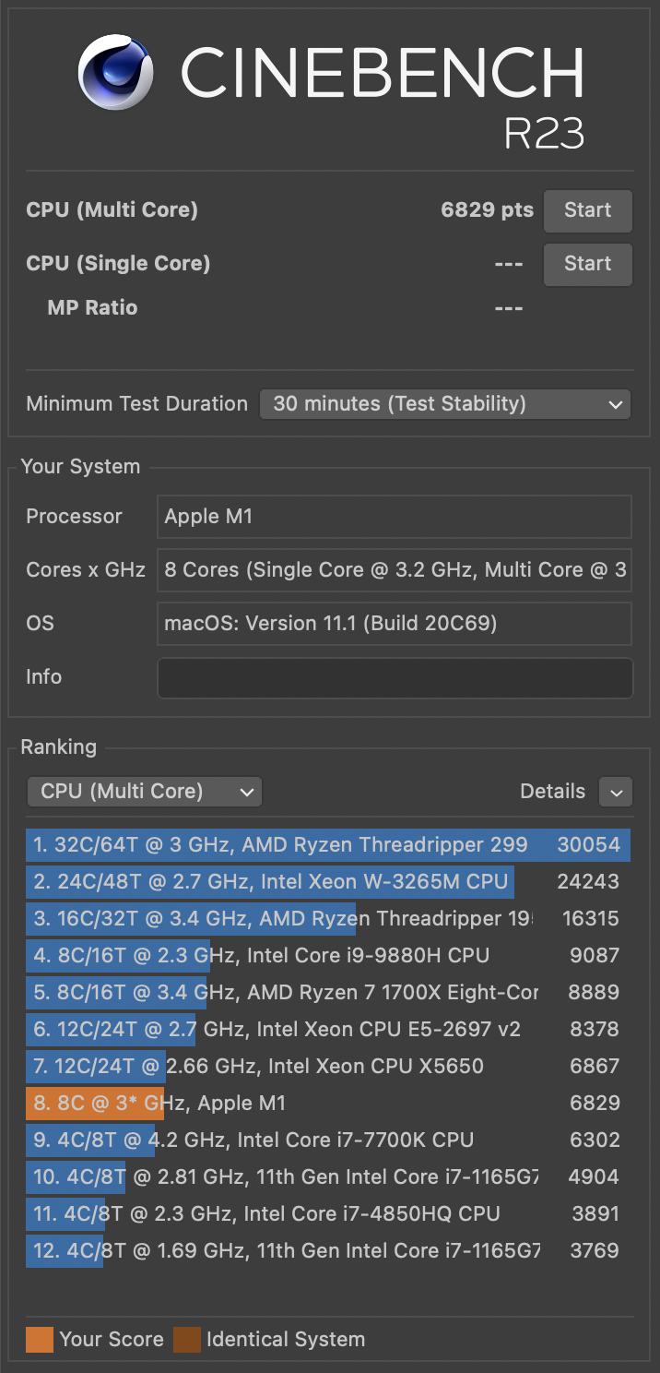Click the Processor field showing Apple M1
Screen dimensions: 660x1373
pos(395,517)
